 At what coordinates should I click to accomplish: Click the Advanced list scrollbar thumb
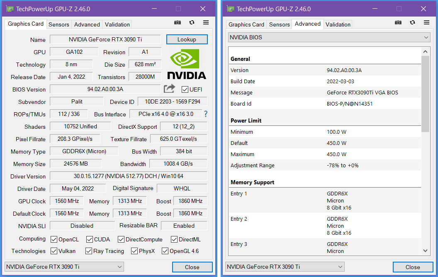point(425,94)
